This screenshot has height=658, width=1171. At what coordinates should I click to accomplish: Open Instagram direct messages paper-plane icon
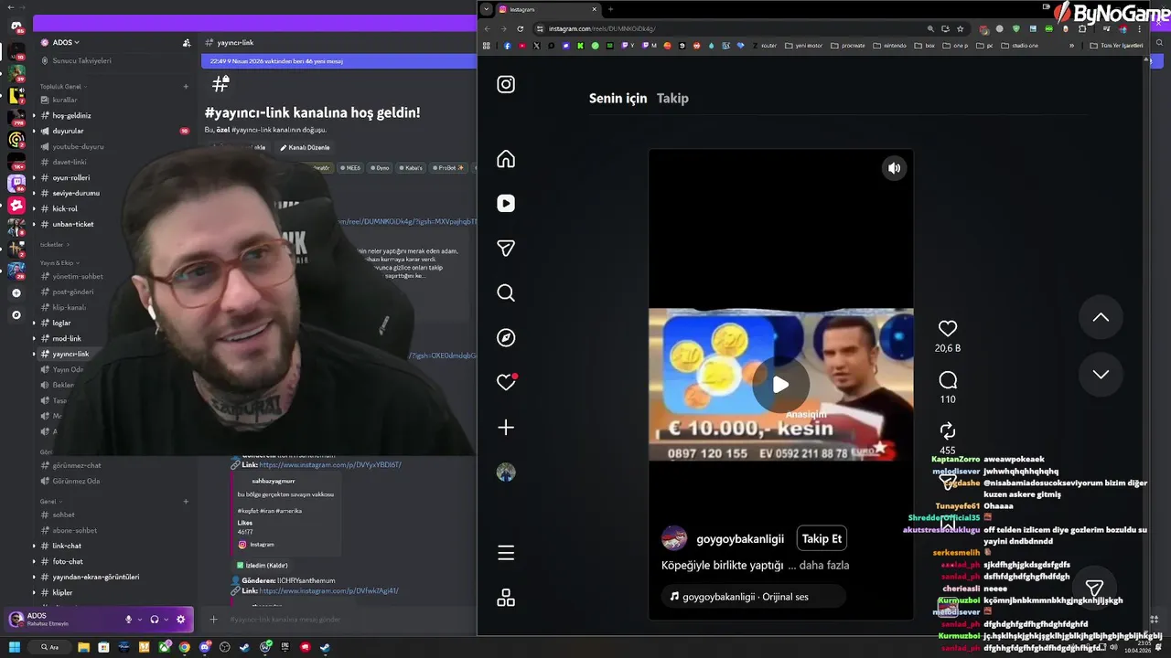[506, 249]
